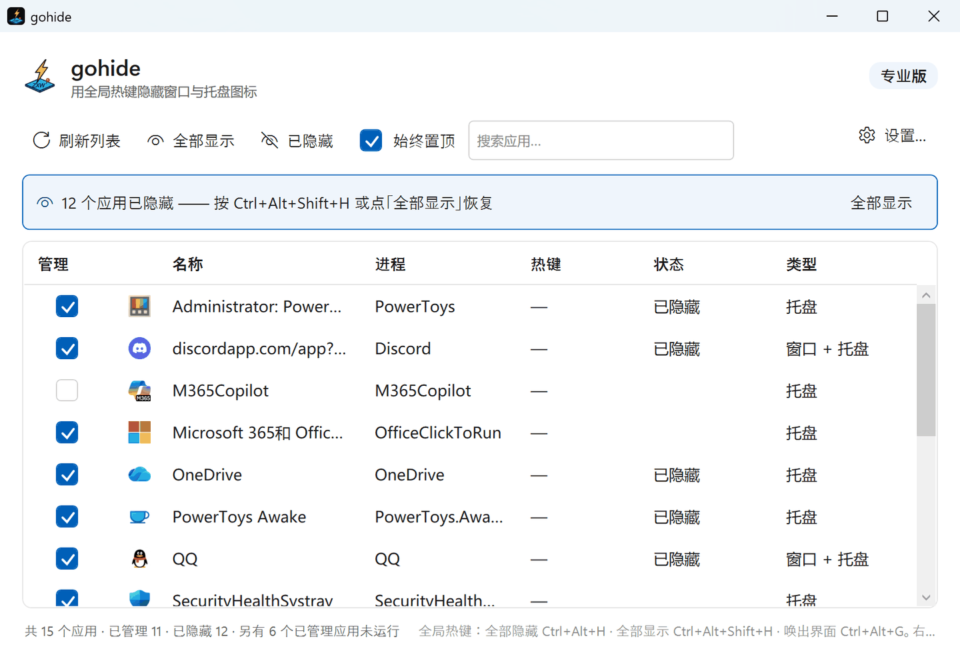Image resolution: width=960 pixels, height=657 pixels.
Task: Click the 设置... settings label
Action: [905, 135]
